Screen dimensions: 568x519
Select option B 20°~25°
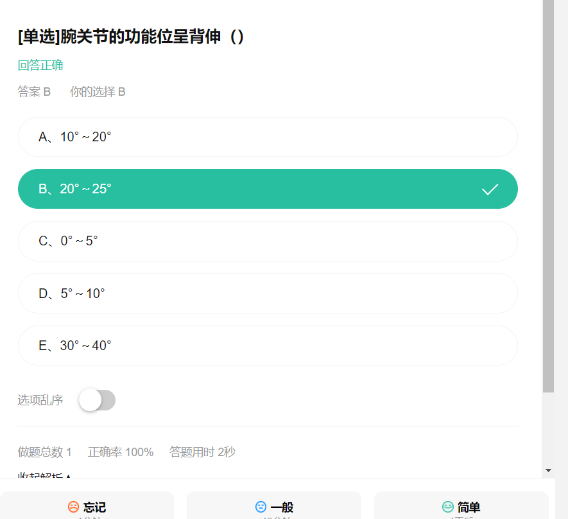[x=268, y=189]
